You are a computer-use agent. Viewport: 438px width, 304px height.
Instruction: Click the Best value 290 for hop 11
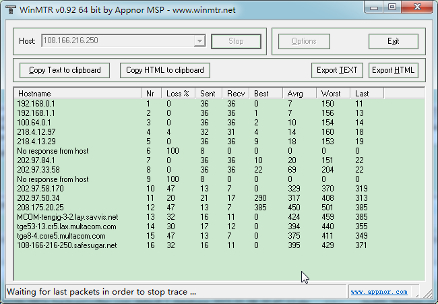click(260, 198)
